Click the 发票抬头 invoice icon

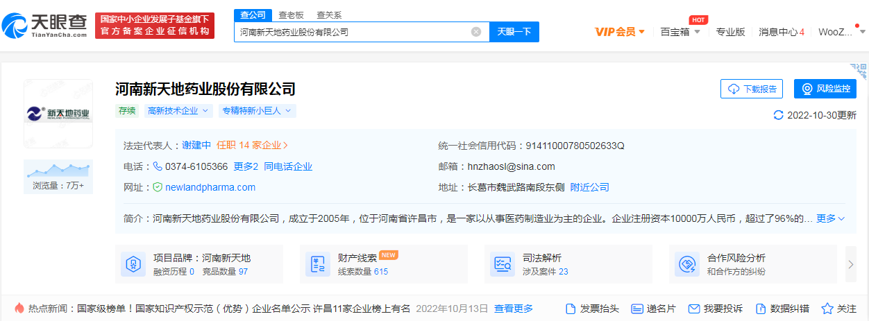pos(571,309)
